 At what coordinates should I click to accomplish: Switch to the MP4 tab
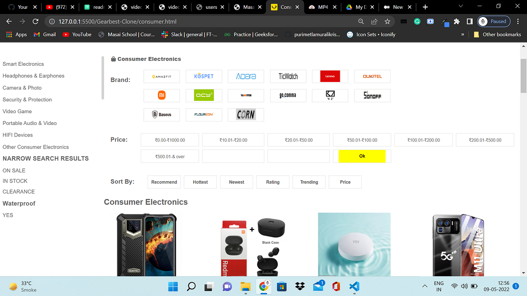[x=323, y=7]
